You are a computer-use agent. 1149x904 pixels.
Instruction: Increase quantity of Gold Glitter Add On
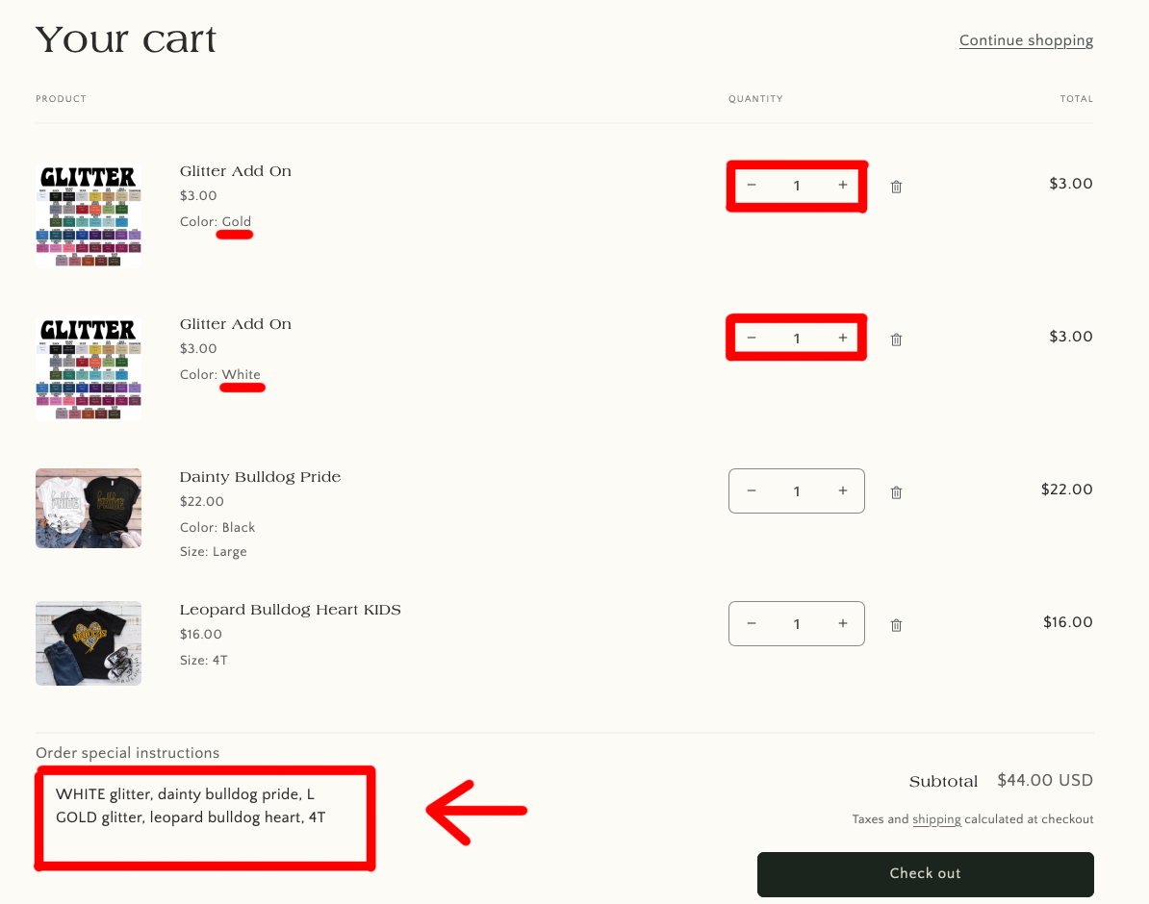(x=842, y=186)
